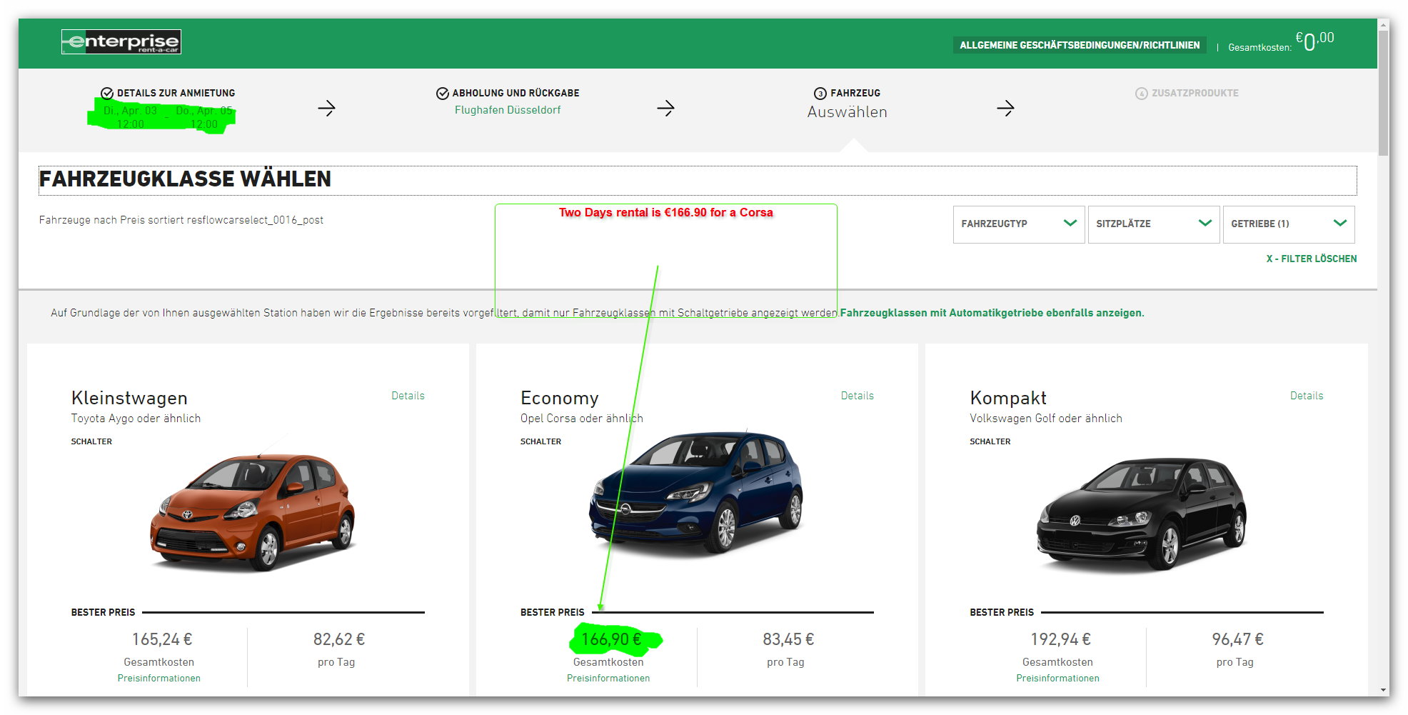This screenshot has width=1408, height=715.
Task: Click arrow icon after Abholung und Rückgabe
Action: pyautogui.click(x=666, y=109)
